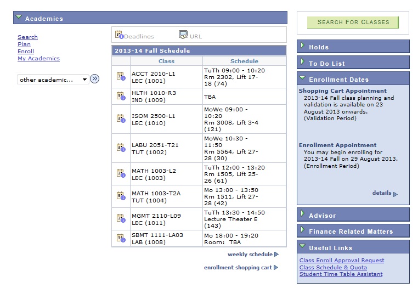418x288 pixels.
Task: Click the deadline icon beside HLTH 1010-R3
Action: point(121,96)
